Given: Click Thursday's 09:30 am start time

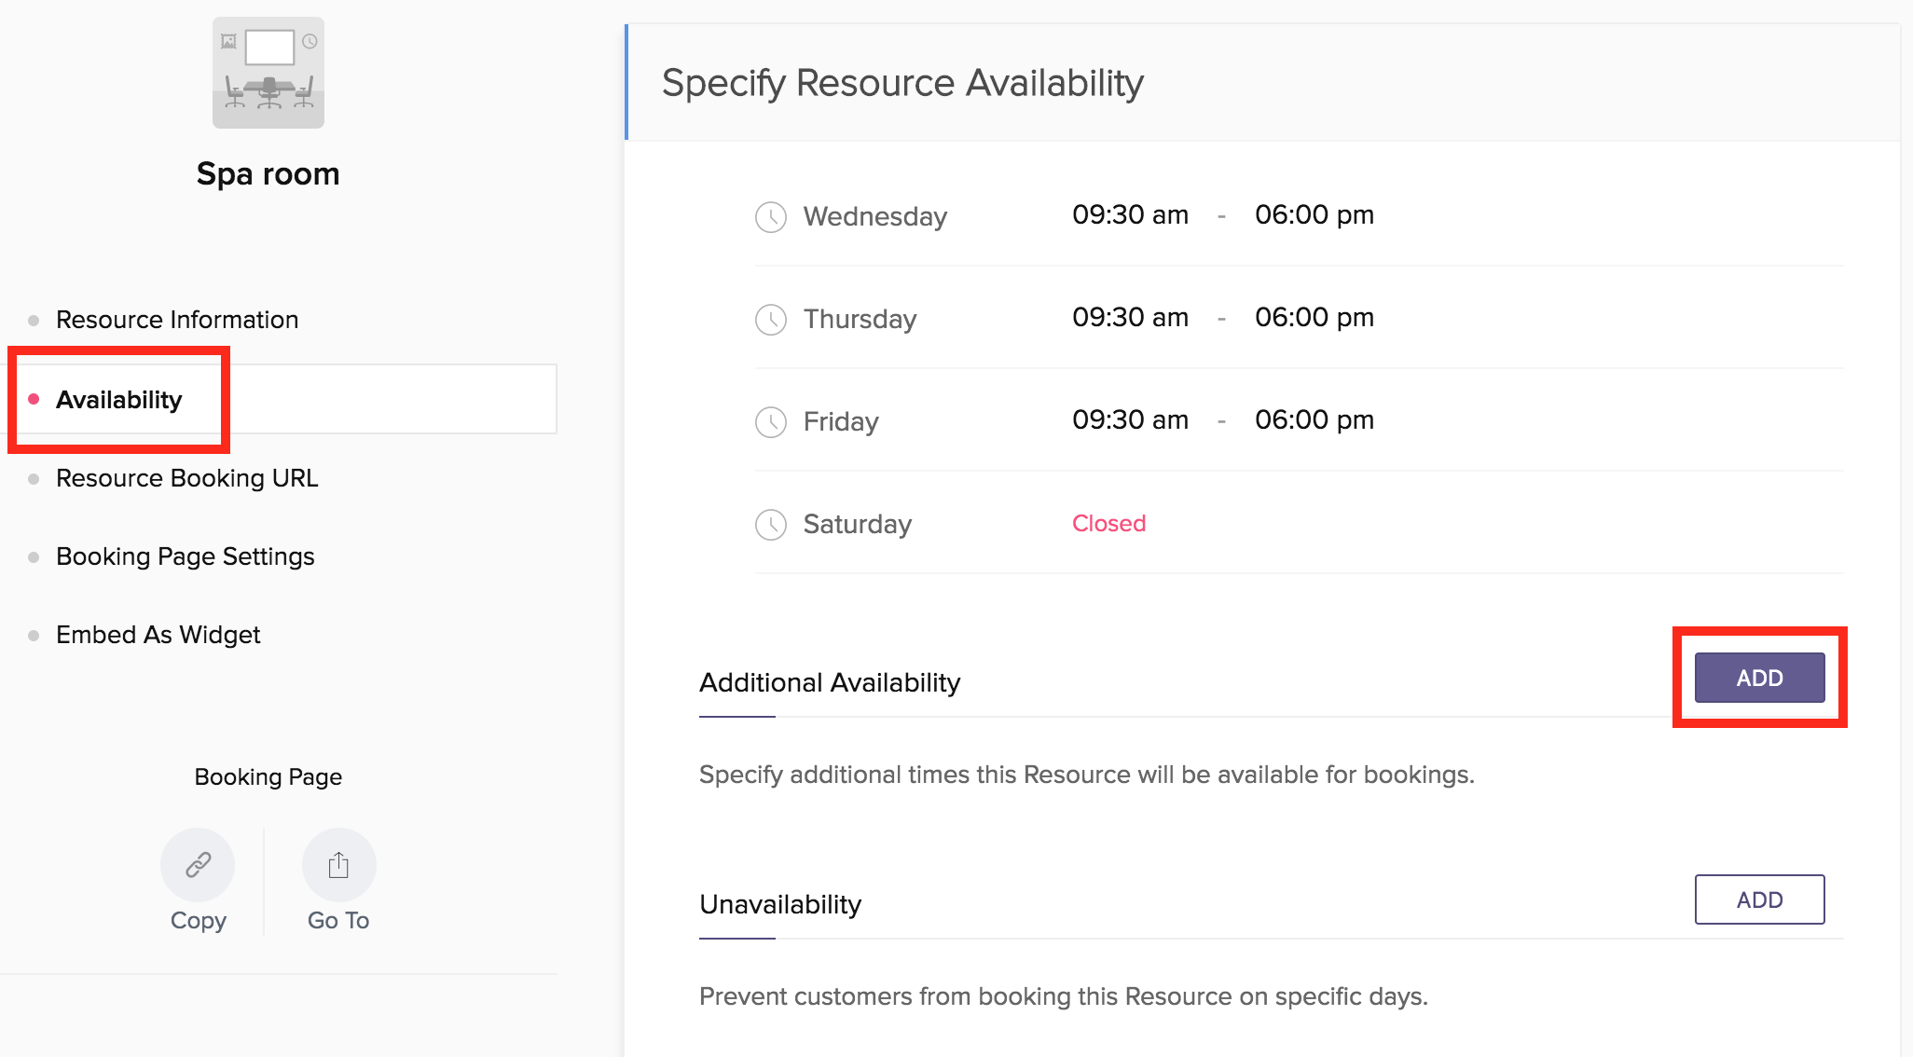Looking at the screenshot, I should point(1129,318).
